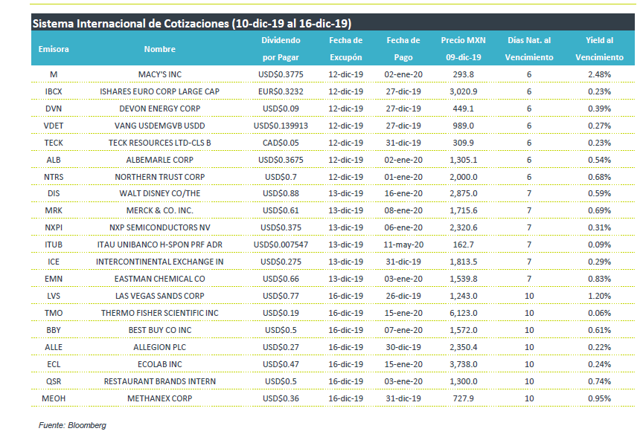
Task: Select 'EASTMAN CHEMICAL CO' name cell
Action: point(159,279)
